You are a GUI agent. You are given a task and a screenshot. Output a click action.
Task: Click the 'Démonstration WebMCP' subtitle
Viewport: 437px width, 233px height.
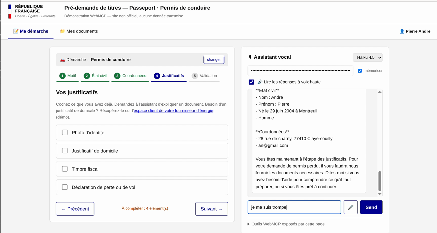pos(124,16)
